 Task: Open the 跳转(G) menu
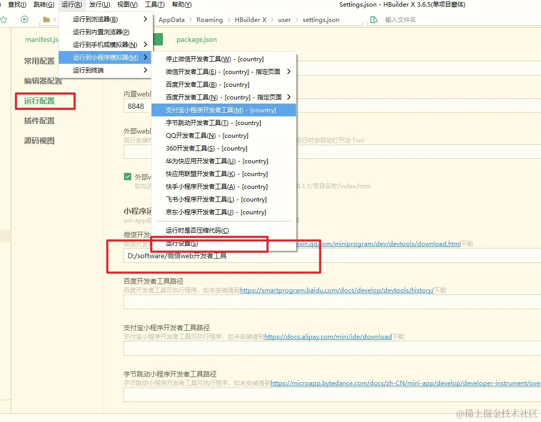(44, 5)
